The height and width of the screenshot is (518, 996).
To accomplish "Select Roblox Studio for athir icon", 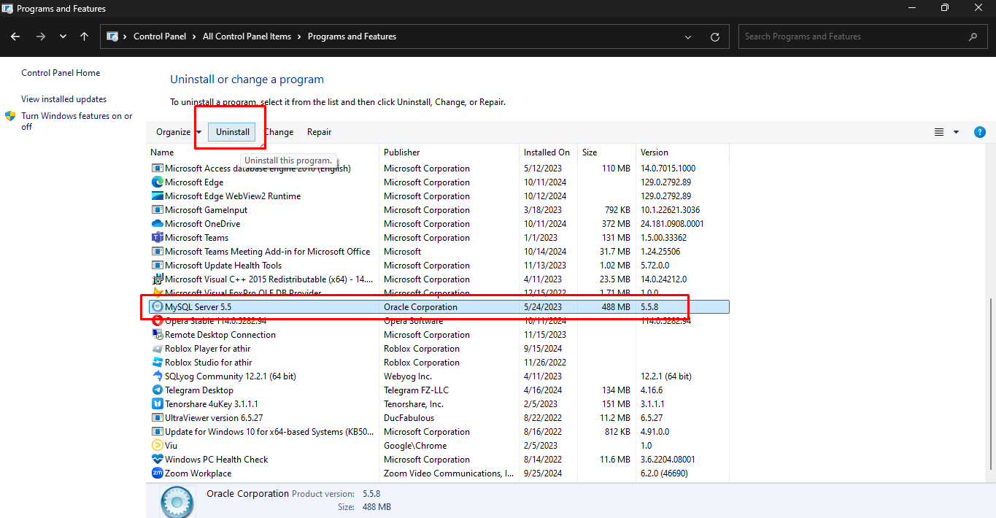I will (157, 363).
